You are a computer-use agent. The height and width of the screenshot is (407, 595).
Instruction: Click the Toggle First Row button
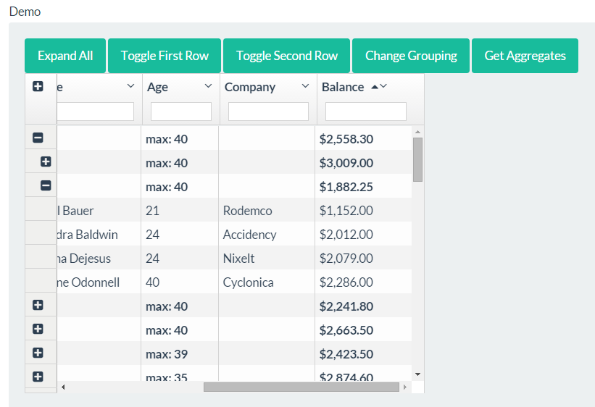pyautogui.click(x=165, y=56)
